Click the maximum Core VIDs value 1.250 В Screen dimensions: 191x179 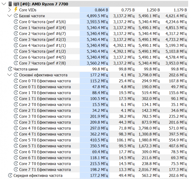pyautogui.click(x=153, y=10)
